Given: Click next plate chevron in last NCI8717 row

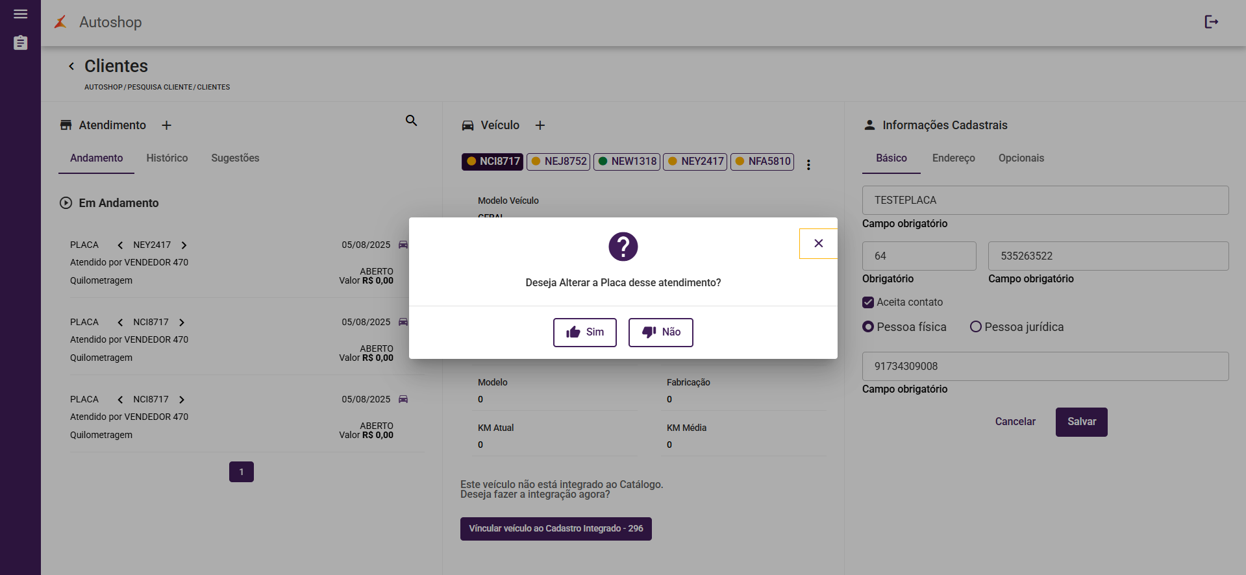Looking at the screenshot, I should pyautogui.click(x=182, y=400).
